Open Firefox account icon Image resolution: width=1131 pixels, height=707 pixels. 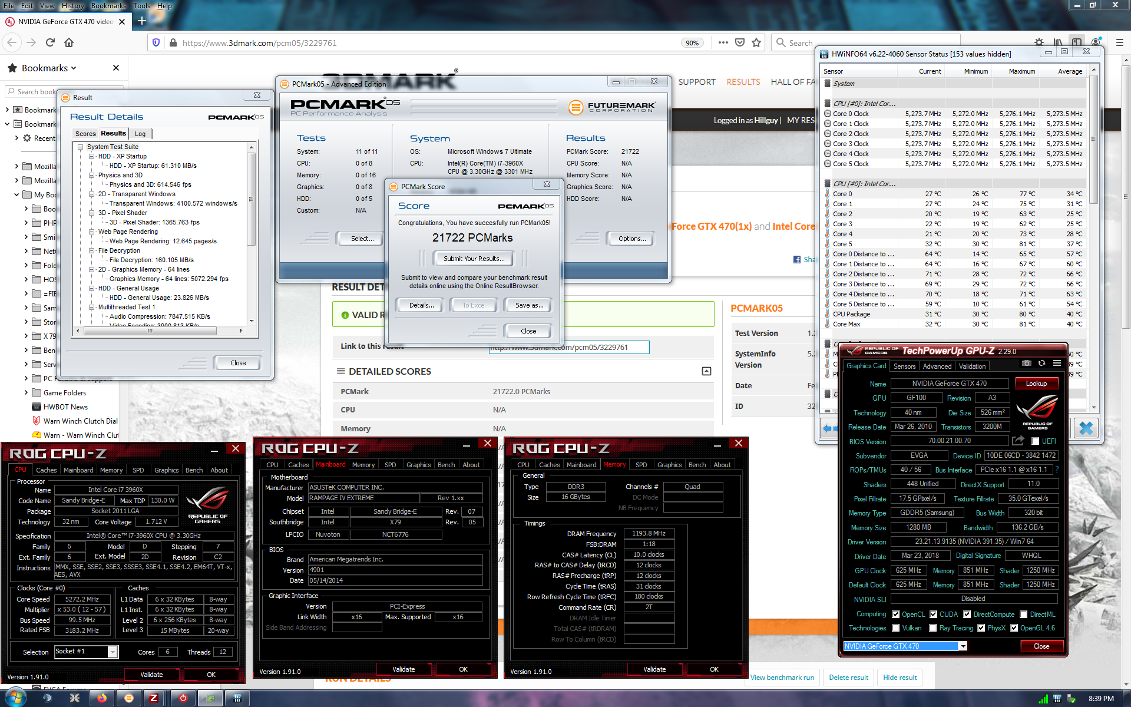1096,42
